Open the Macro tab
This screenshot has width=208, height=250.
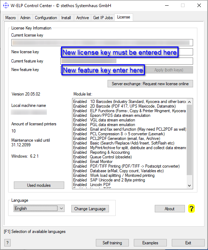click(11, 18)
